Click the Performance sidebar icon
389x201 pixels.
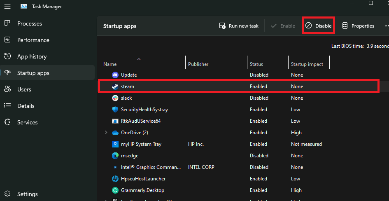[7, 40]
